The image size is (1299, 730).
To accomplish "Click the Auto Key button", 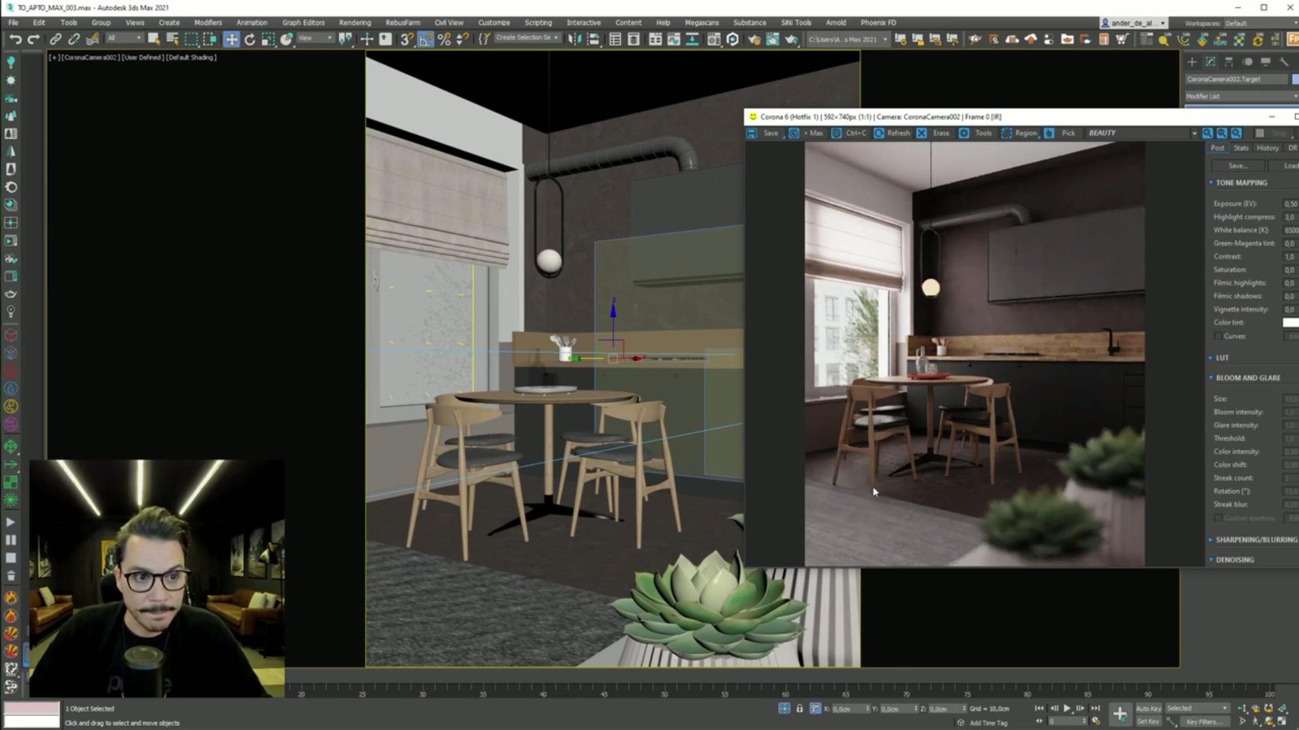I will coord(1148,708).
